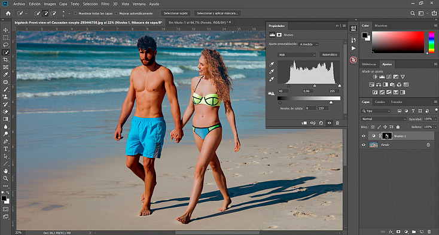Enable Muestrear todas las capas checkbox
This screenshot has height=235, width=439.
[x=76, y=13]
